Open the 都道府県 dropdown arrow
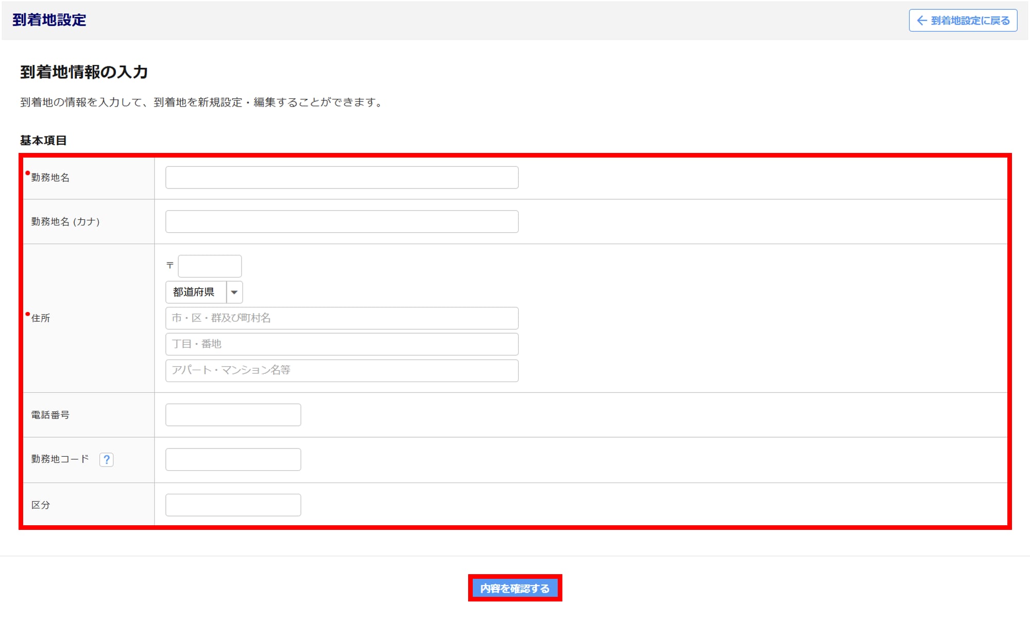The height and width of the screenshot is (620, 1030). pyautogui.click(x=234, y=292)
